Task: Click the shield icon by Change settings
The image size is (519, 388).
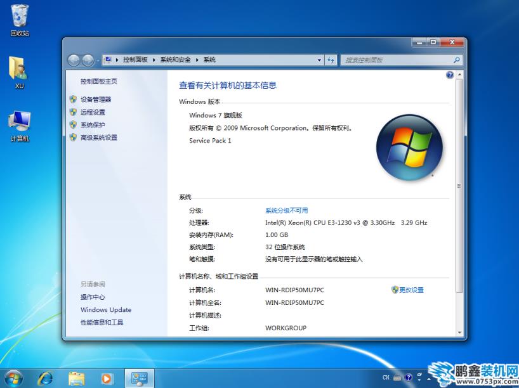Action: (x=395, y=290)
